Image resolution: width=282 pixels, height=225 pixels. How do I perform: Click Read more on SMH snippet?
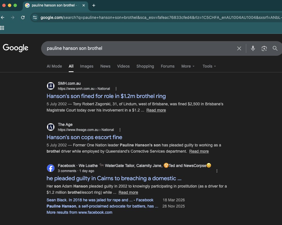(x=156, y=110)
